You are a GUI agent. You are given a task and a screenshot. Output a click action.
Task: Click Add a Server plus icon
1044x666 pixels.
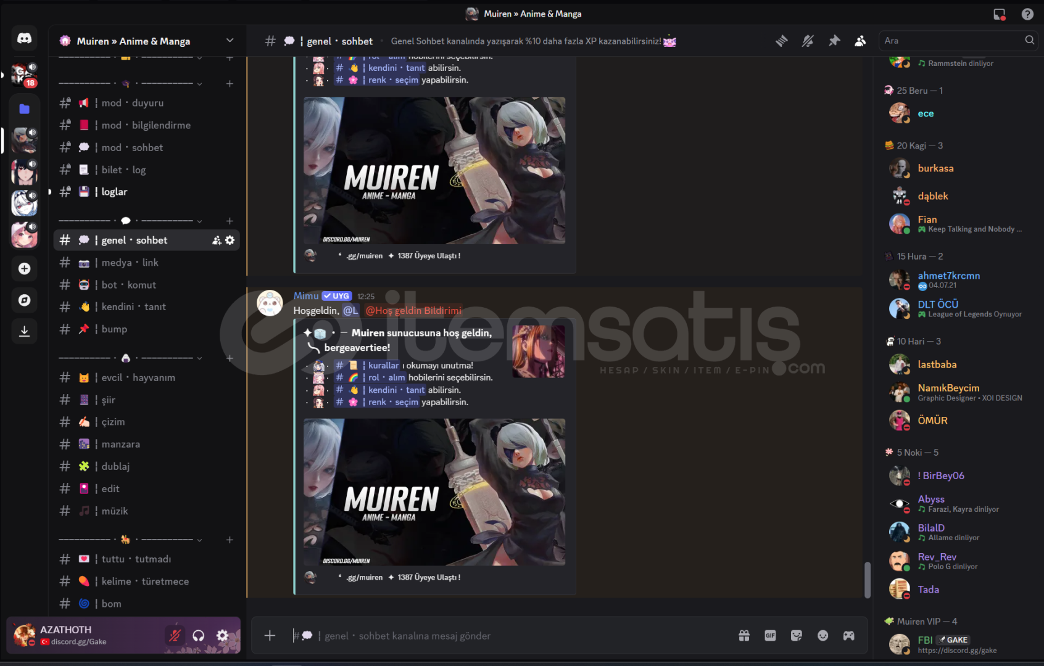tap(24, 268)
